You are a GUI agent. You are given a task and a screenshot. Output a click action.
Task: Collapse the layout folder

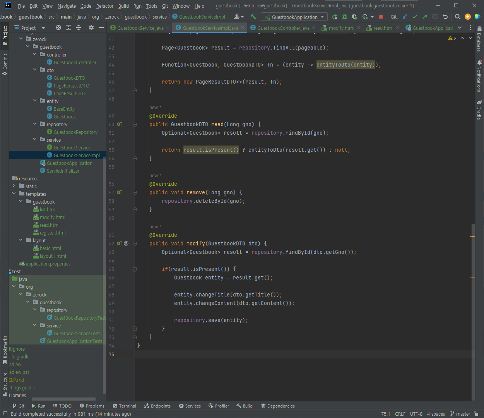pyautogui.click(x=21, y=240)
